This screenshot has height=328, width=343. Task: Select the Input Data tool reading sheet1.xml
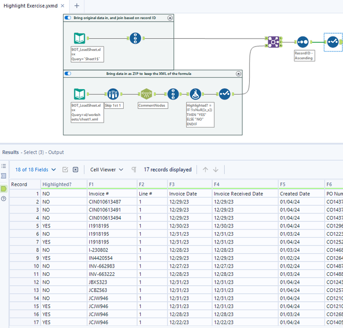point(79,94)
